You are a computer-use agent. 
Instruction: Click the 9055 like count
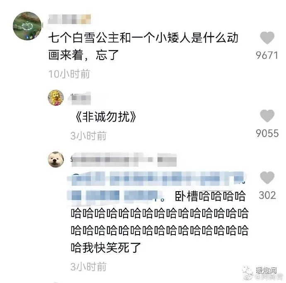pyautogui.click(x=267, y=133)
